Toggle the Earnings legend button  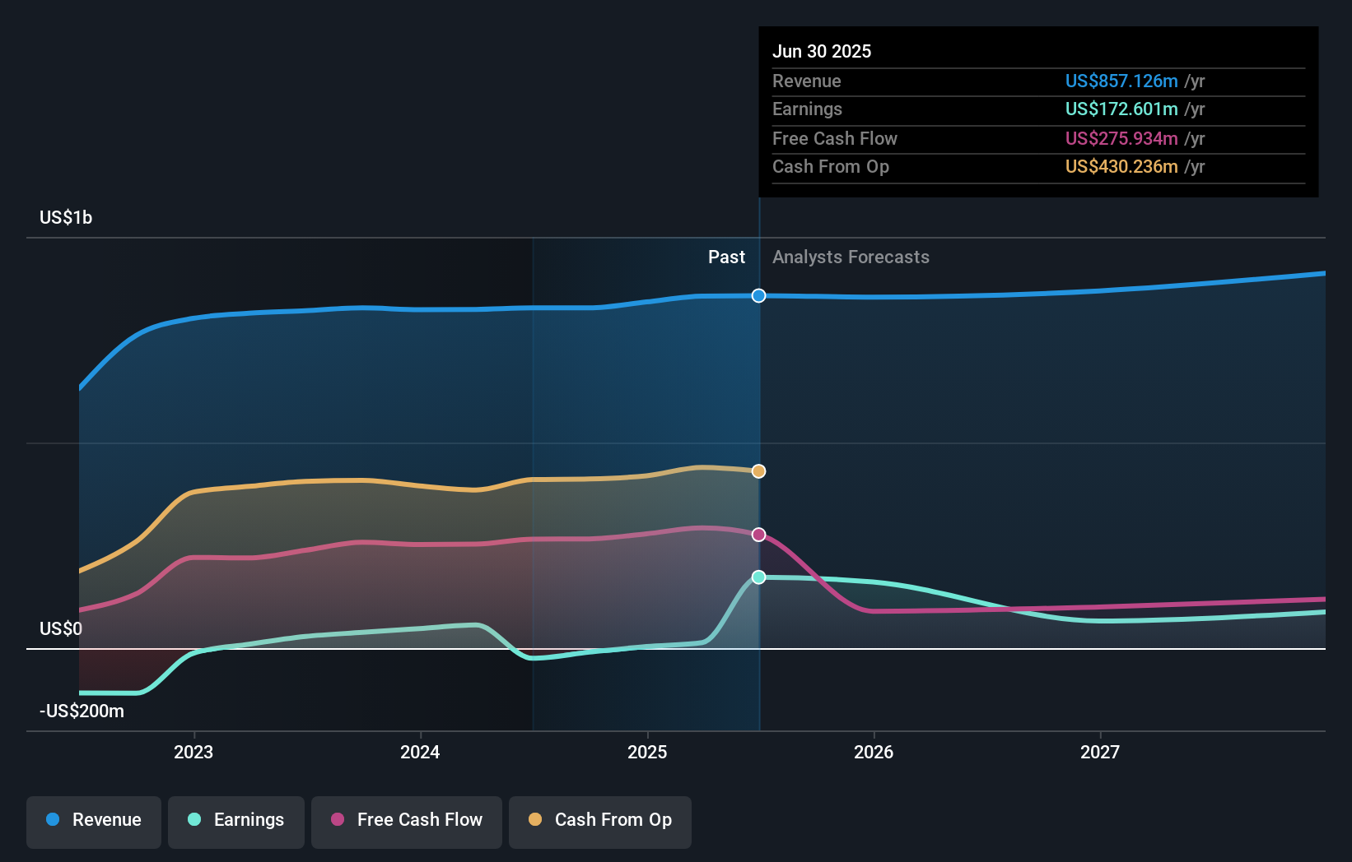pos(236,822)
